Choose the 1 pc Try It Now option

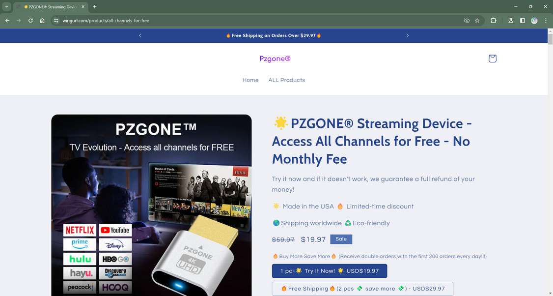(x=330, y=271)
